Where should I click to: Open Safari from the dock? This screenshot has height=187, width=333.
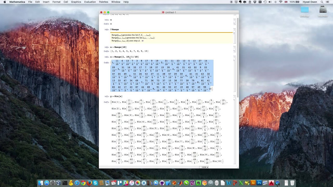(x=77, y=183)
